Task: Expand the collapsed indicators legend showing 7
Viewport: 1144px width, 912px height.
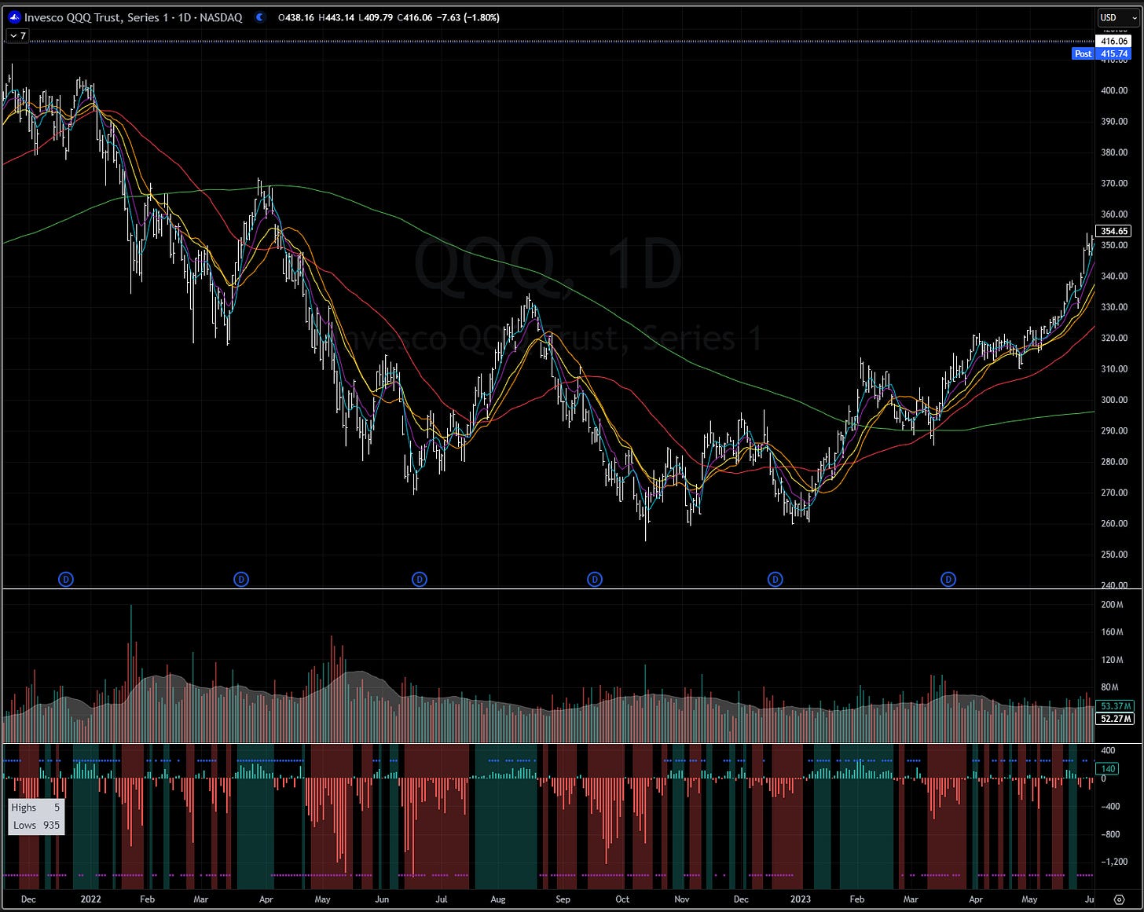Action: click(x=17, y=35)
